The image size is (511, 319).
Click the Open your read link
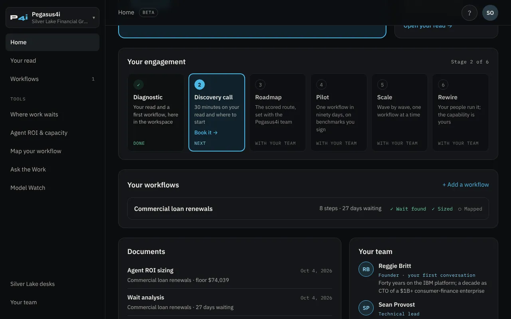pos(428,26)
